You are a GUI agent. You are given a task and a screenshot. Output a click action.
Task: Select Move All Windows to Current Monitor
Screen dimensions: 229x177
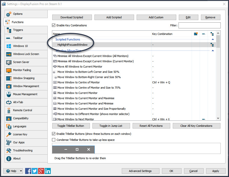coord(134,67)
